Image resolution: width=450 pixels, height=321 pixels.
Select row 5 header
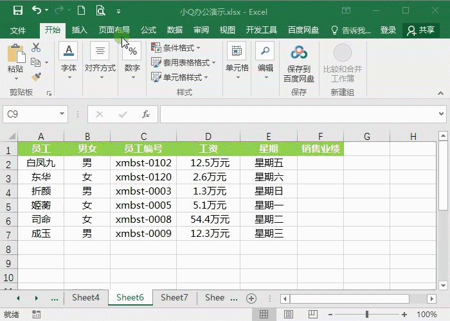(x=8, y=207)
